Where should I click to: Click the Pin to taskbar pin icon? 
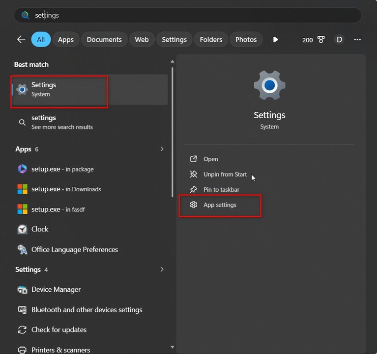point(193,189)
